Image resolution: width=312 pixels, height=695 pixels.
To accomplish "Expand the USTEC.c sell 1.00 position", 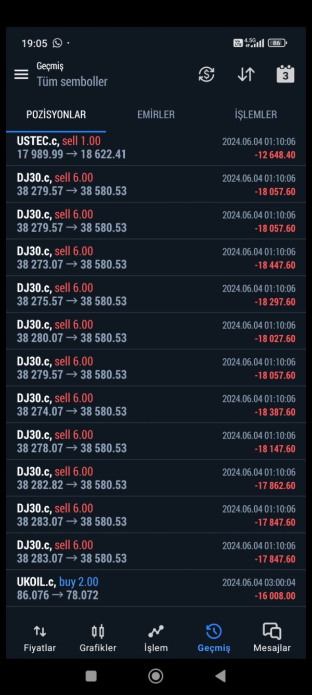I will [156, 148].
